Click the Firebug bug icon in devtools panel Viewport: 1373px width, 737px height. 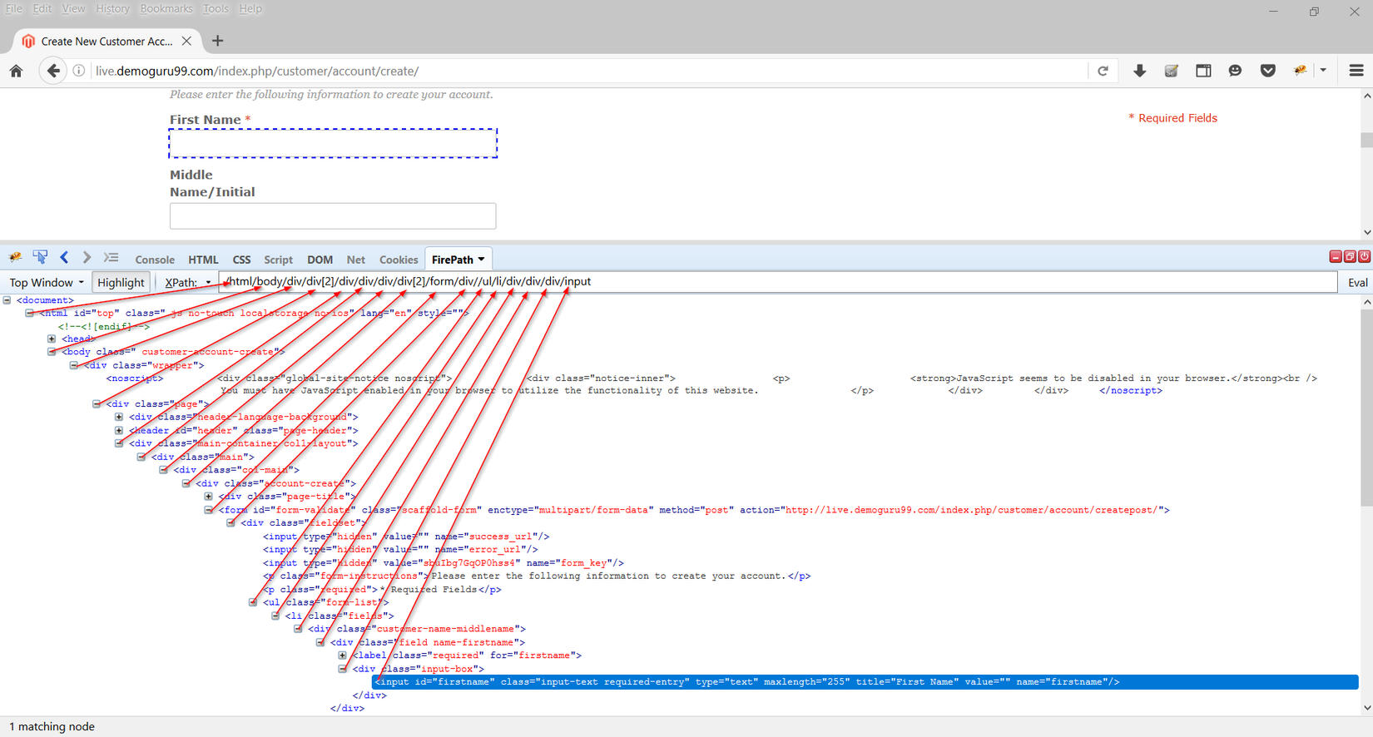coord(15,258)
